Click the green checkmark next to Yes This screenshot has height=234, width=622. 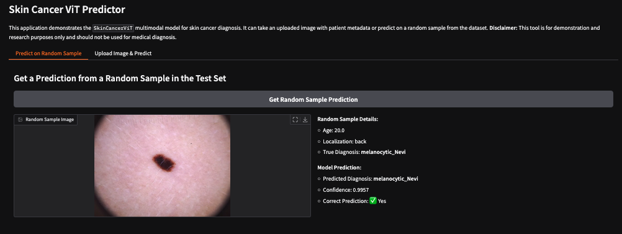pyautogui.click(x=373, y=201)
